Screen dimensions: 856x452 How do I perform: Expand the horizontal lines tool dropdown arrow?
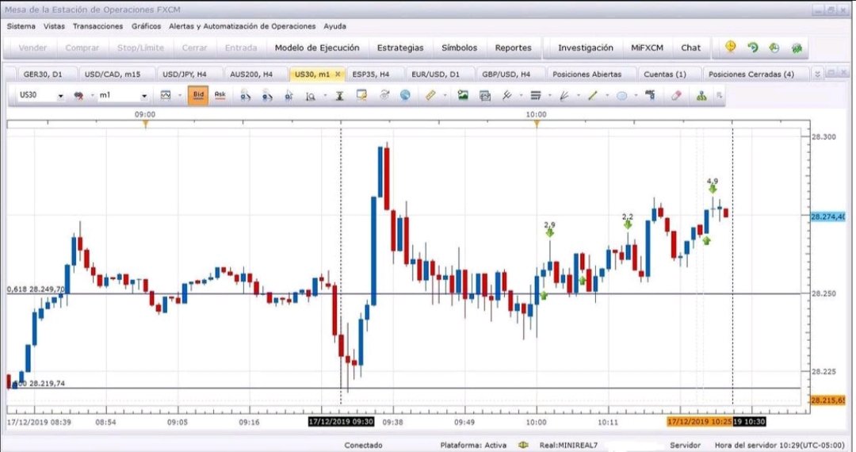tap(549, 95)
